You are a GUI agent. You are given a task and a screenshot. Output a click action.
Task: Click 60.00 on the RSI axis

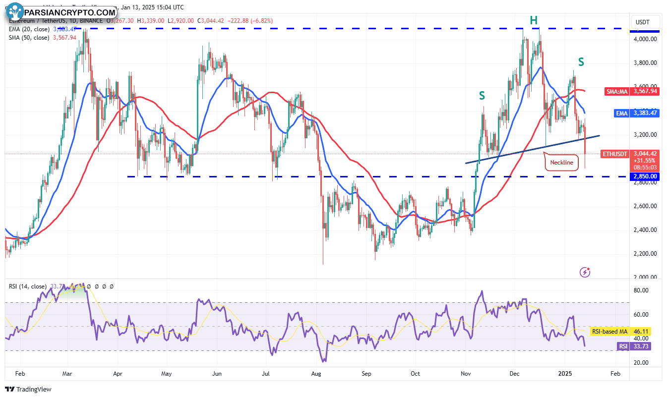pos(641,314)
